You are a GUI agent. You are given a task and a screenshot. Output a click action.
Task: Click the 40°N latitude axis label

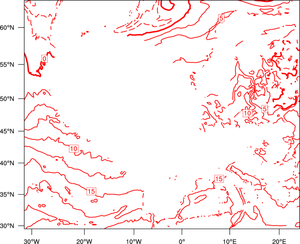(7, 163)
